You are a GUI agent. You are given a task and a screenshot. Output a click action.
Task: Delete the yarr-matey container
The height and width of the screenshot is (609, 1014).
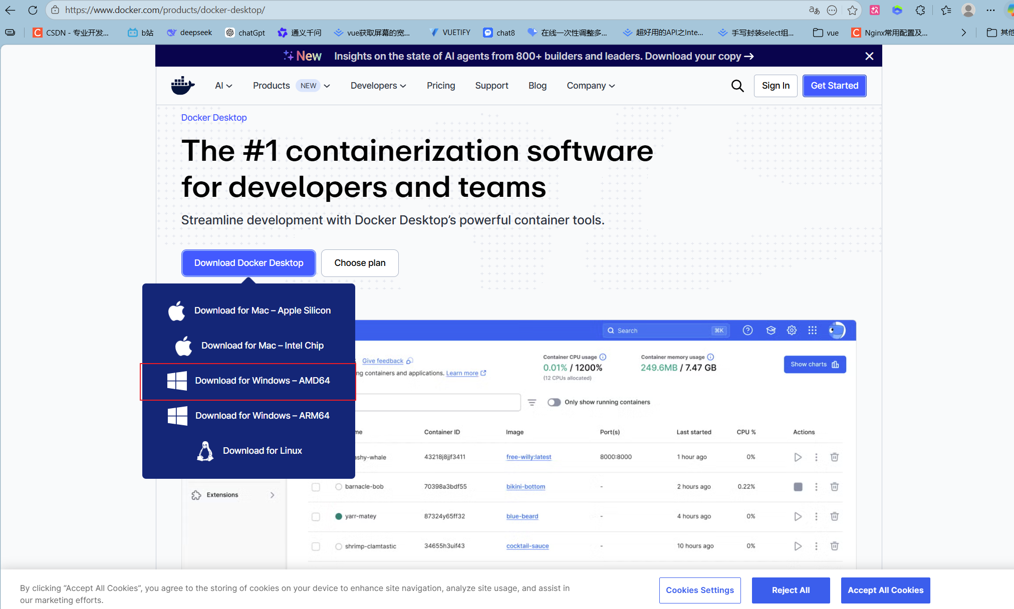pyautogui.click(x=835, y=516)
